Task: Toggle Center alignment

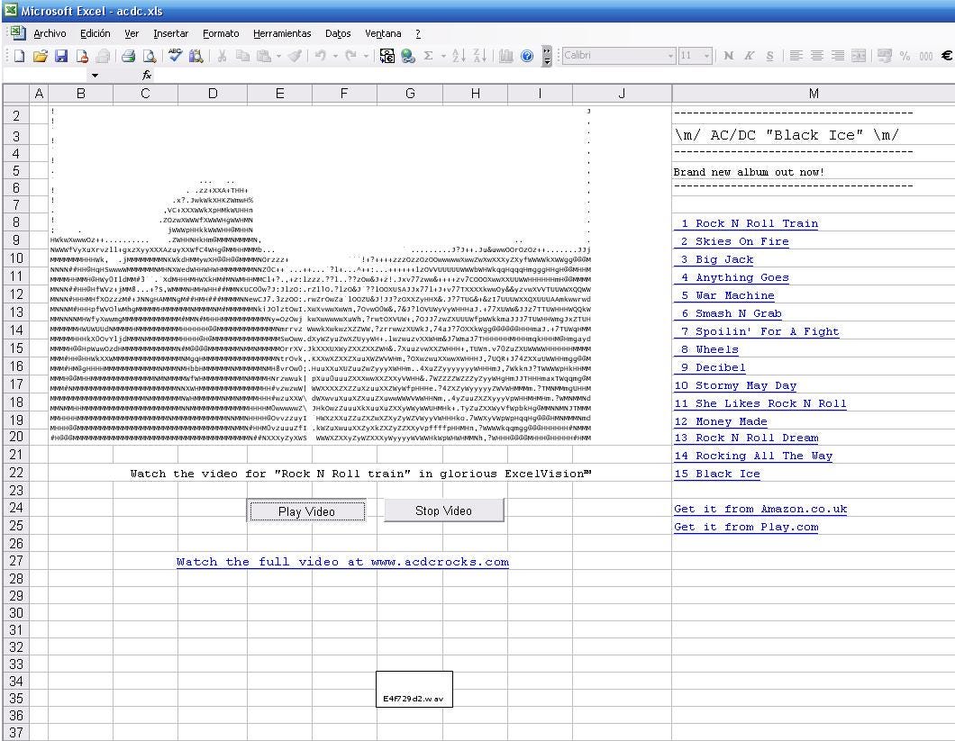Action: pyautogui.click(x=817, y=56)
